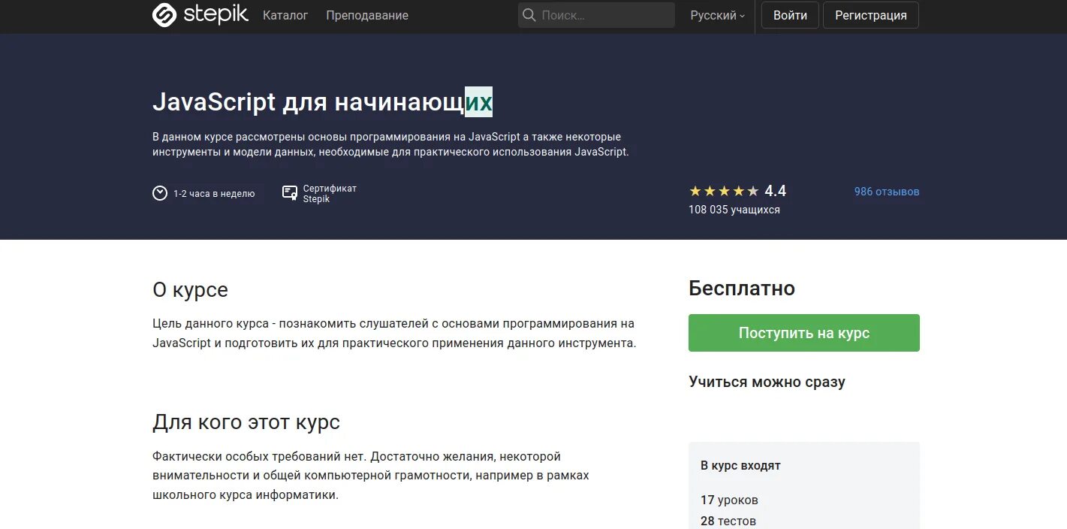Open the Каталог menu item
This screenshot has width=1067, height=529.
(285, 15)
